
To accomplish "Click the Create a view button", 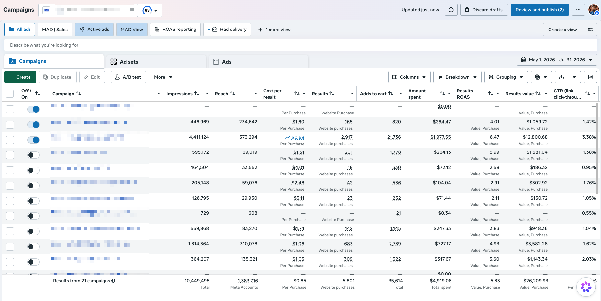I will pyautogui.click(x=563, y=30).
